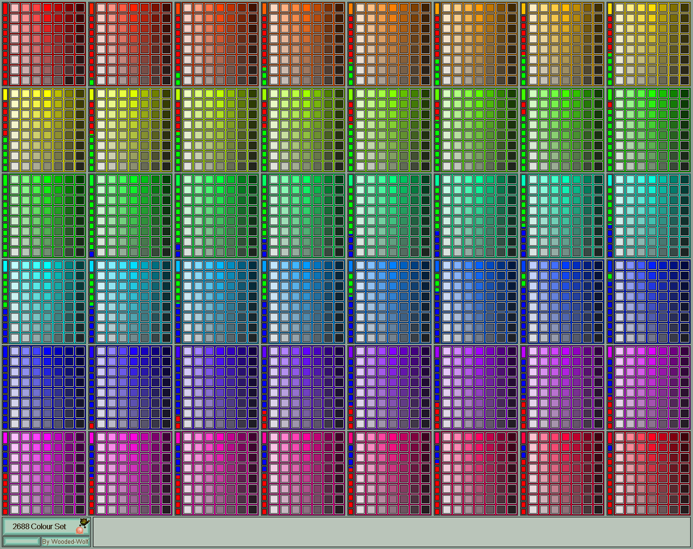Select the tall red hue bar of the bottom-right block
The image size is (693, 549).
610,438
